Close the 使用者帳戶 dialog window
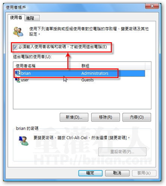 [x=152, y=6]
